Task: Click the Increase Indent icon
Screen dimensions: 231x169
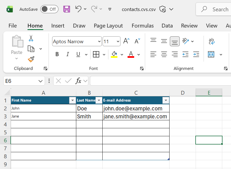Action: (196, 54)
